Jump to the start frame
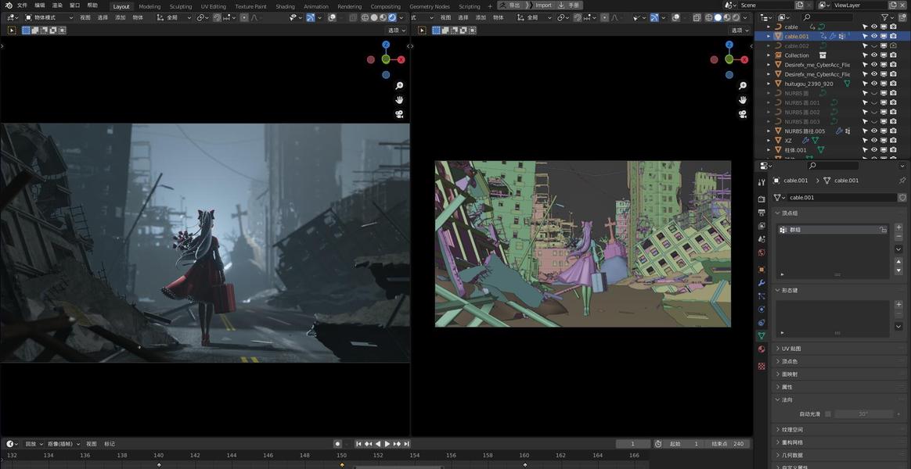Screen dimensions: 911x469 click(359, 443)
